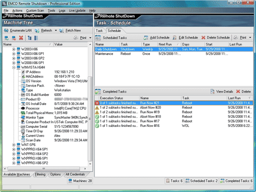Viewport: 256px width, 192px height.
Task: Expand the WXPPRO-X86-SP2 tree node
Action: [x=14, y=163]
